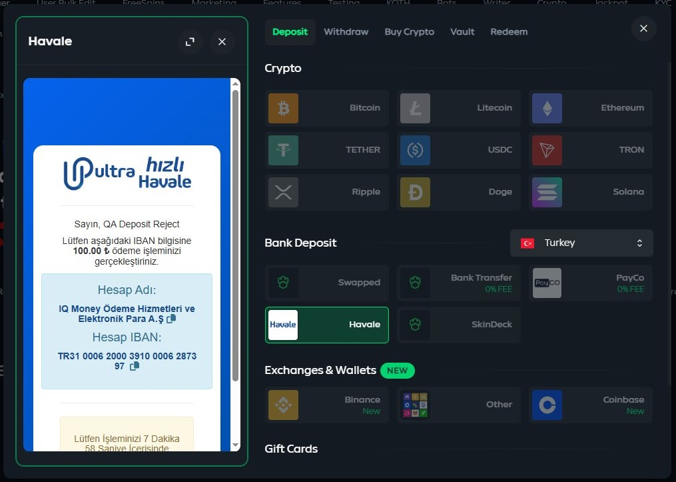Close the deposit wallet modal
676x482 pixels.
[x=643, y=29]
